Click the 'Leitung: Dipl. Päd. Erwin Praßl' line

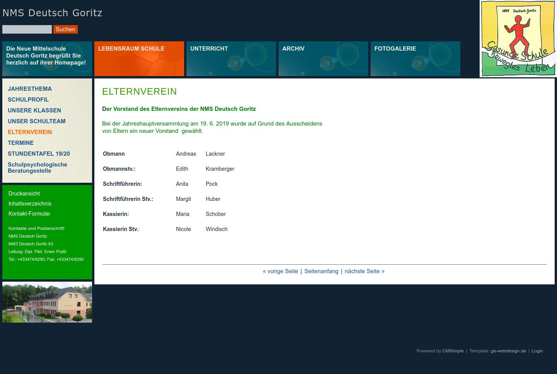click(x=38, y=252)
